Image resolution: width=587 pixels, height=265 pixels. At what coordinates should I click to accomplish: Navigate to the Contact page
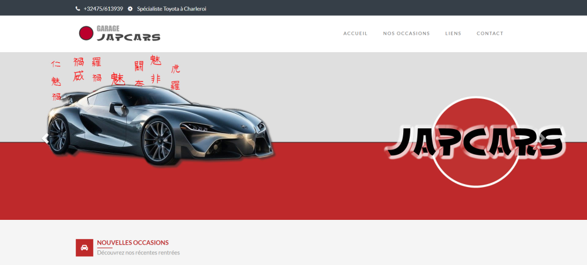[x=490, y=33]
